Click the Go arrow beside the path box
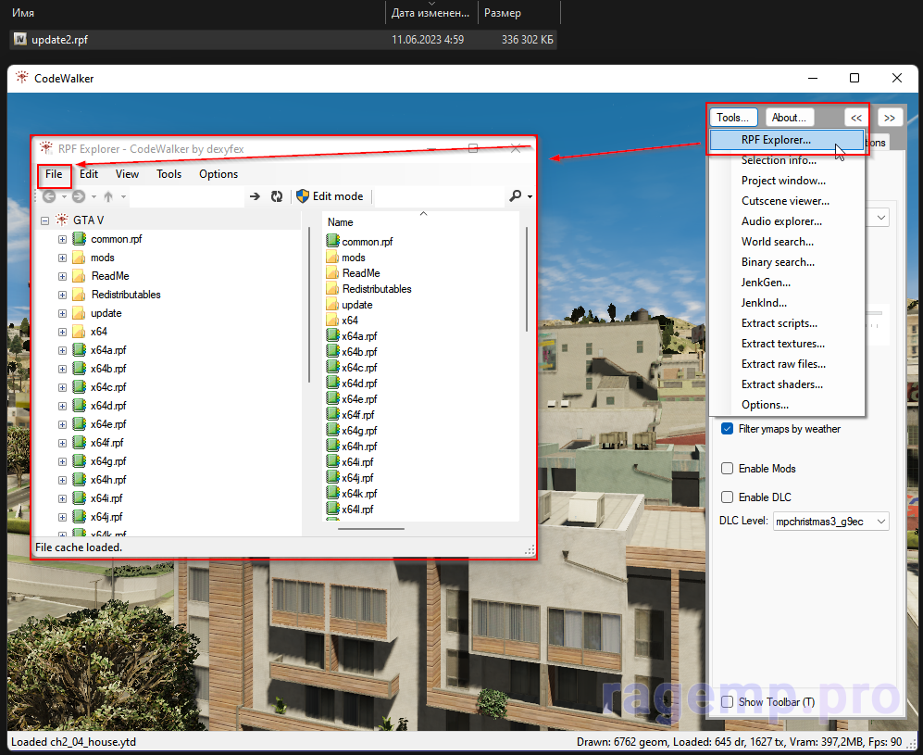 [x=255, y=196]
